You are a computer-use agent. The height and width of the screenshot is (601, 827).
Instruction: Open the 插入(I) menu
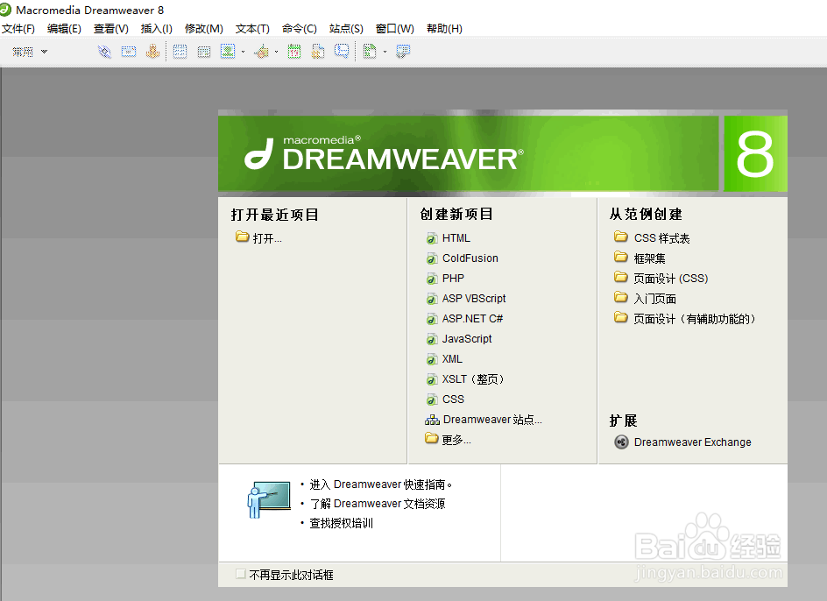pyautogui.click(x=156, y=29)
